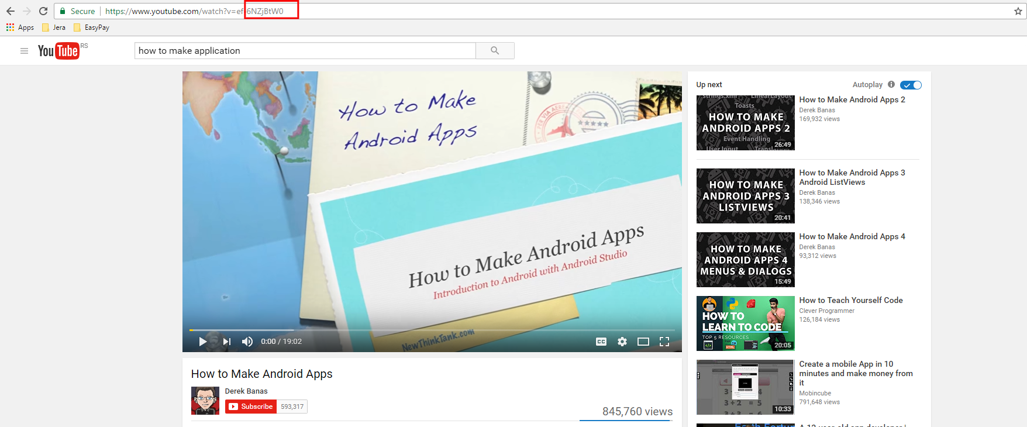Click the YouTube search box
This screenshot has height=427, width=1027.
[305, 51]
